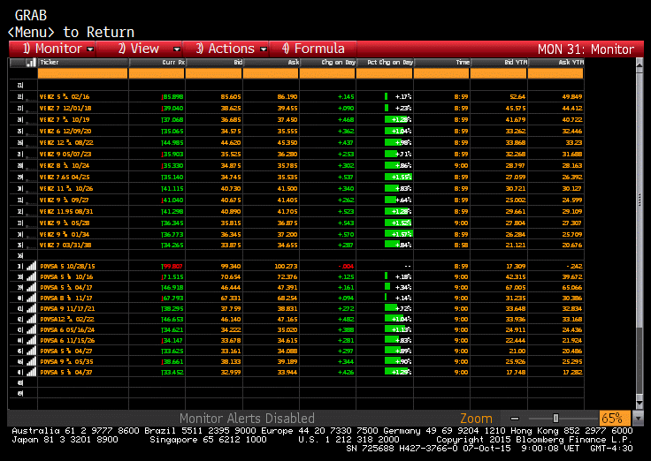Open chart icon for PDVSA 12 02/22 row
This screenshot has width=651, height=461.
31,319
